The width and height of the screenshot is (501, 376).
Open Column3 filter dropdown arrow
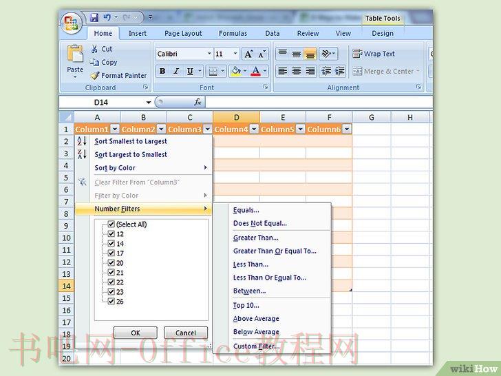208,129
